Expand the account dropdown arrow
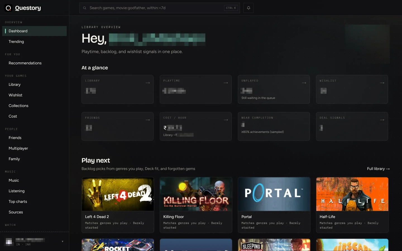The image size is (402, 251). [63, 242]
